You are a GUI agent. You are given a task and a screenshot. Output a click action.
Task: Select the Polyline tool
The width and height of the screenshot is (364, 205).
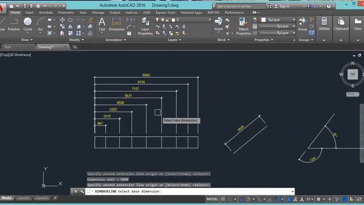pos(14,24)
